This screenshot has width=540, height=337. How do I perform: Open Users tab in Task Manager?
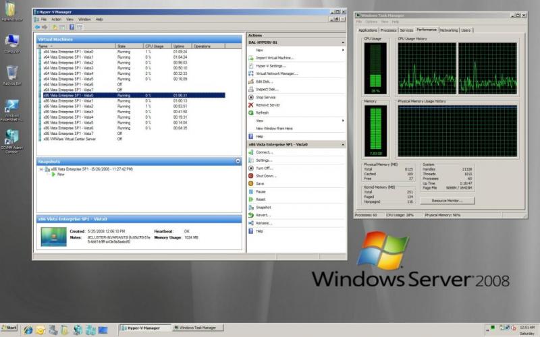(466, 30)
